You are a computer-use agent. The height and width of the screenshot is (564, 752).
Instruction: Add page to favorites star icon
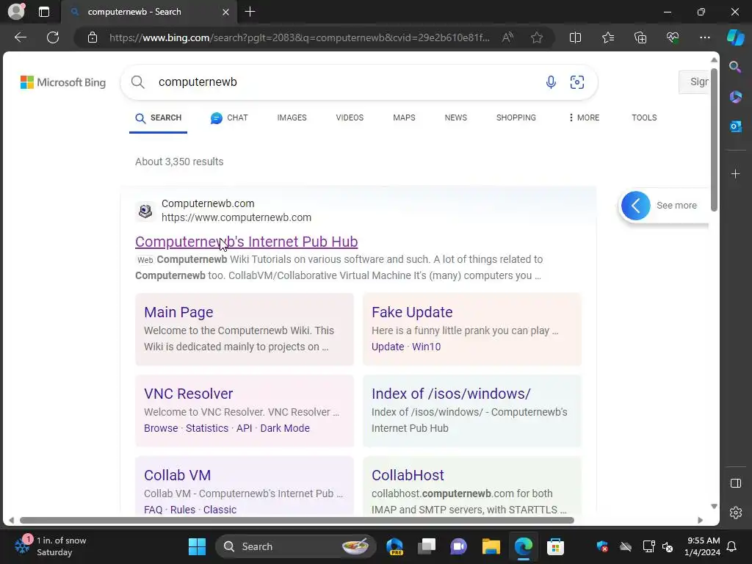537,37
